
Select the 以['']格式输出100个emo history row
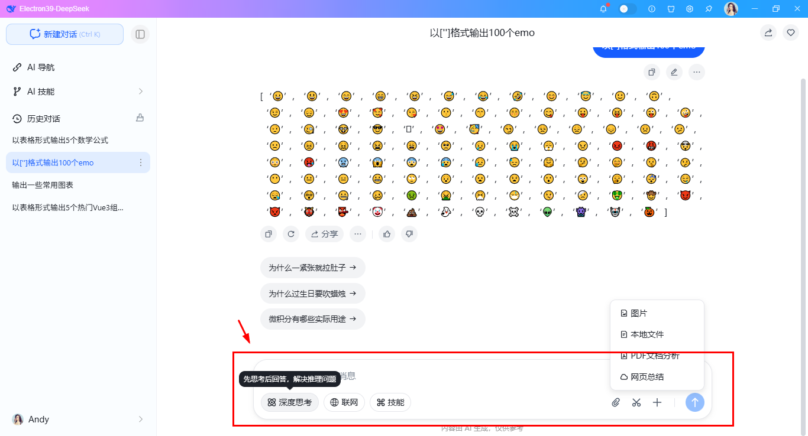(x=78, y=162)
